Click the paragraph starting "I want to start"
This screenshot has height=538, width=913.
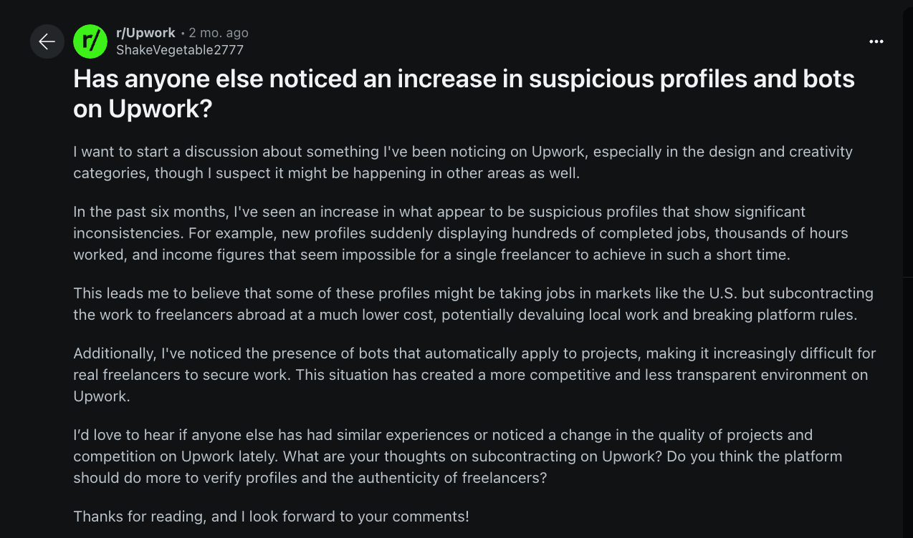pos(462,162)
